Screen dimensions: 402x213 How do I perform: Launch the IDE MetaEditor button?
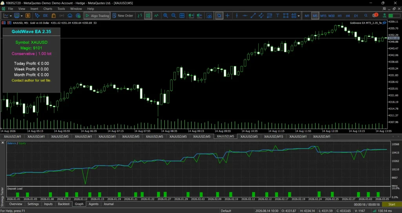click(46, 16)
